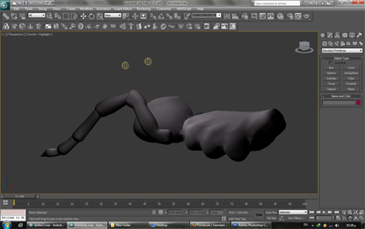
Task: Click the teapot render production icon
Action: 307,16
